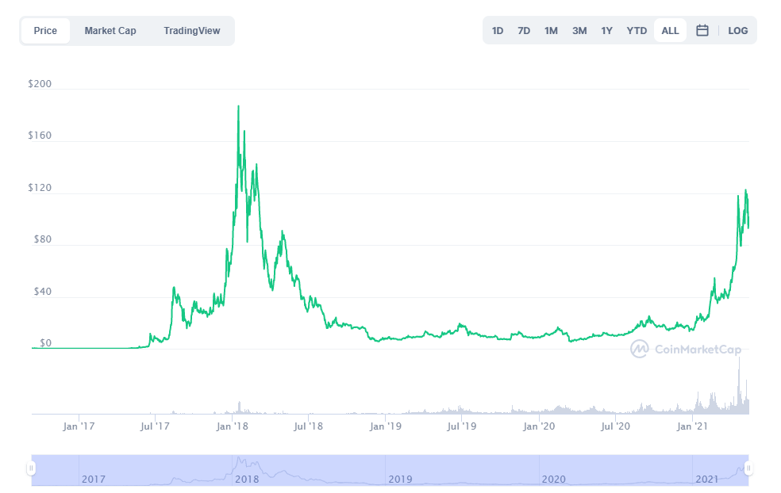Click 2017 in the range navigator

point(94,479)
